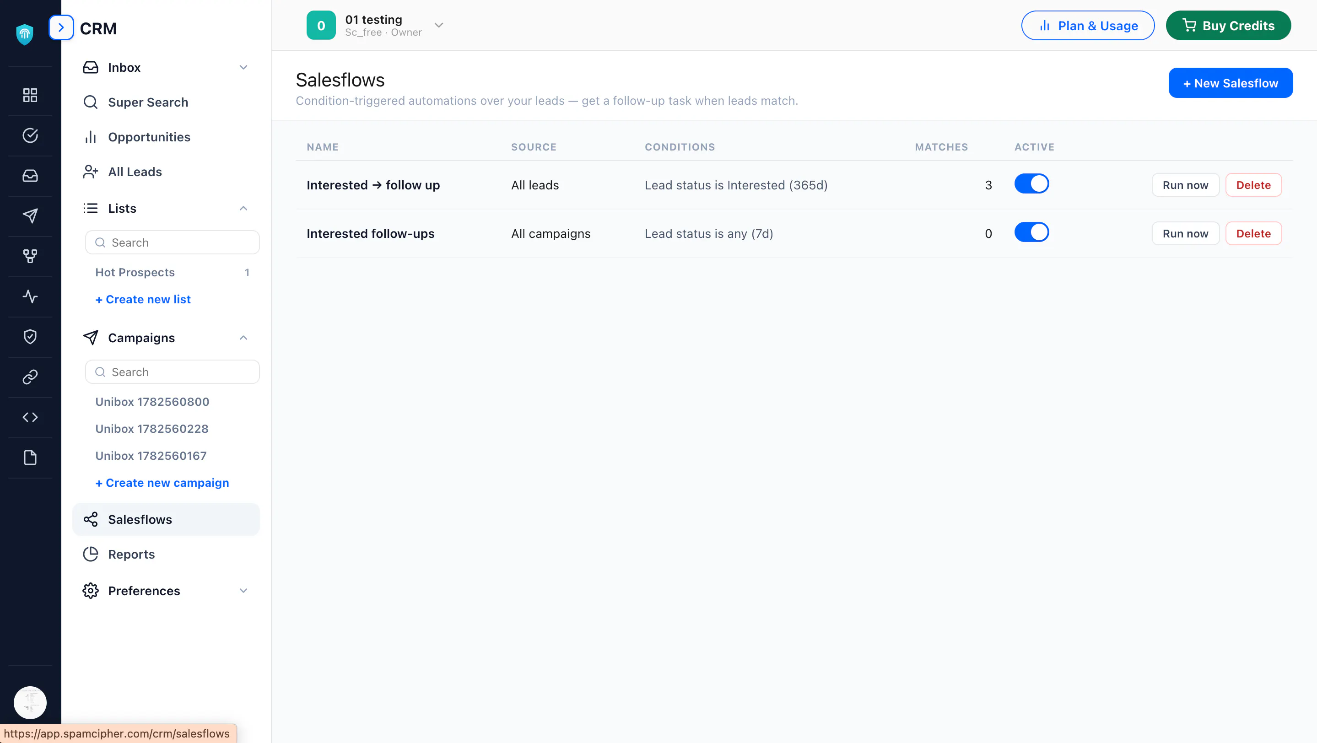
Task: Collapse the Lists section chevron
Action: tap(243, 208)
